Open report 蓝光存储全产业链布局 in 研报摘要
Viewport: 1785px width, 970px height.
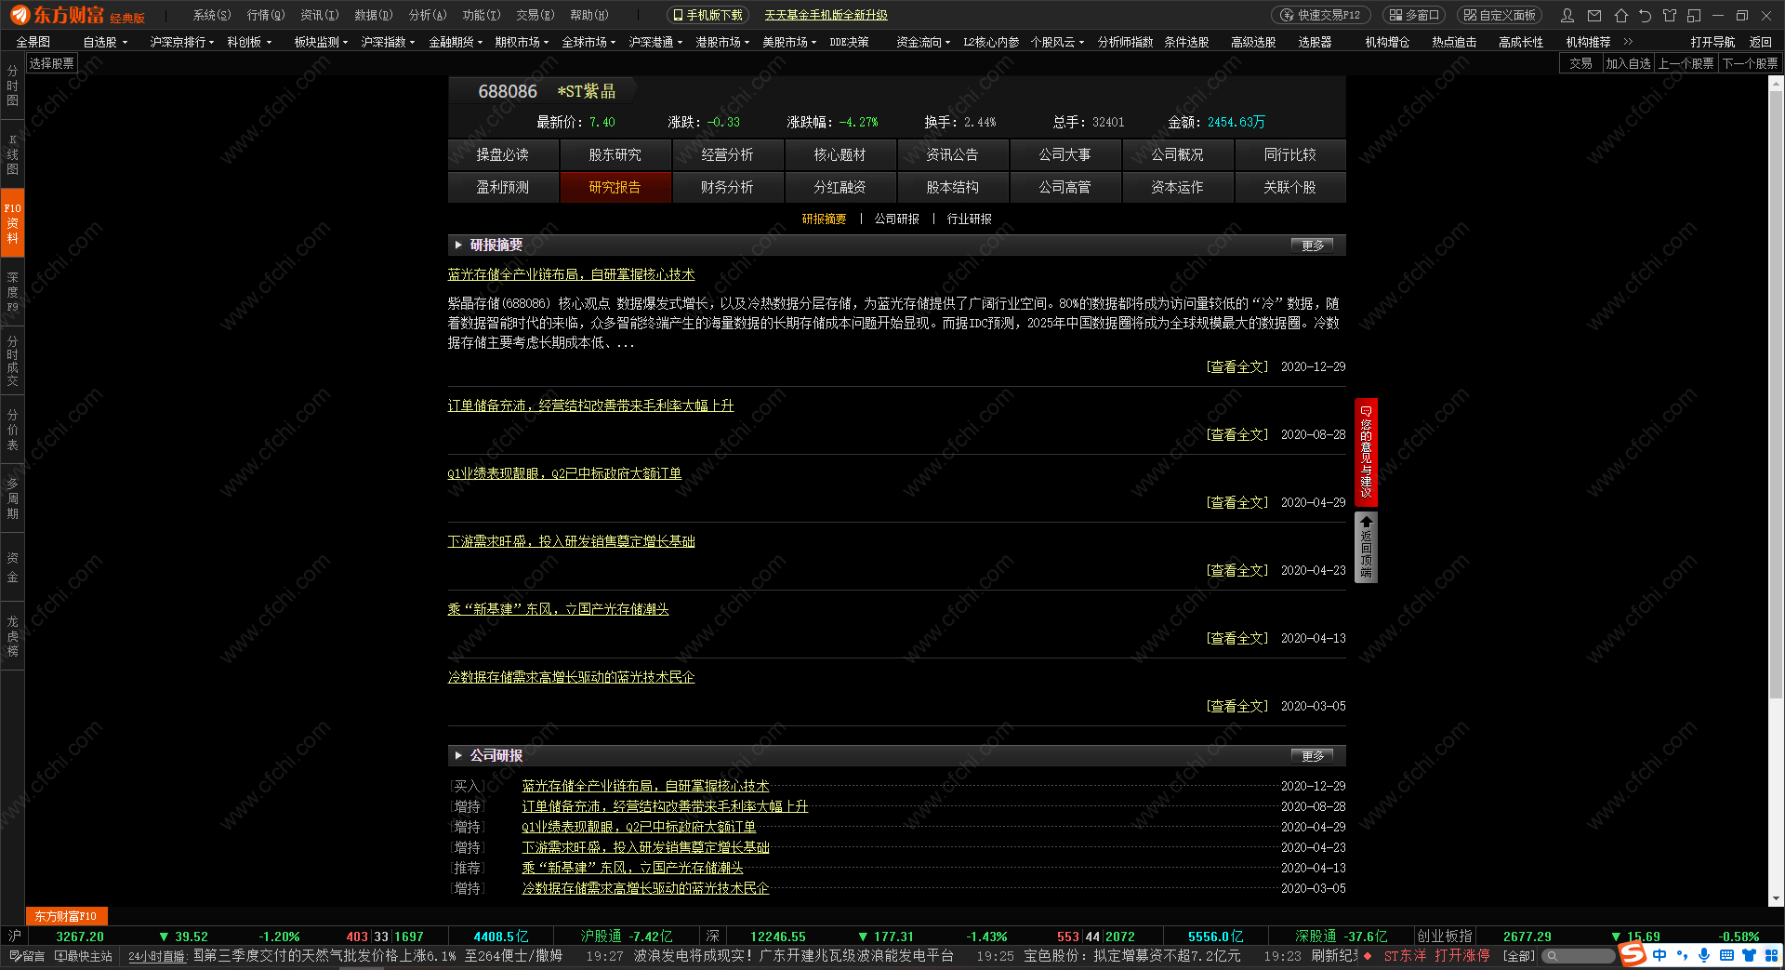click(x=571, y=274)
